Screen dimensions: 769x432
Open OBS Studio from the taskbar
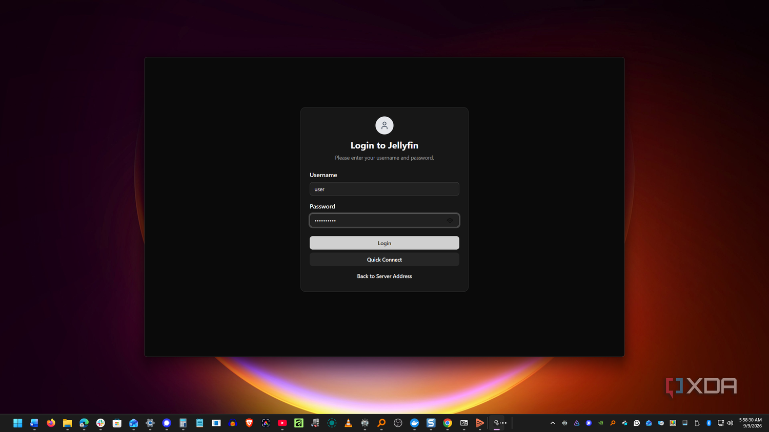pos(398,423)
